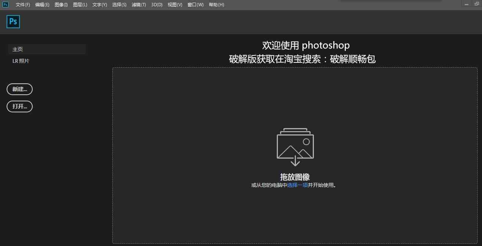Click the drag-and-drop image icon

click(x=295, y=147)
